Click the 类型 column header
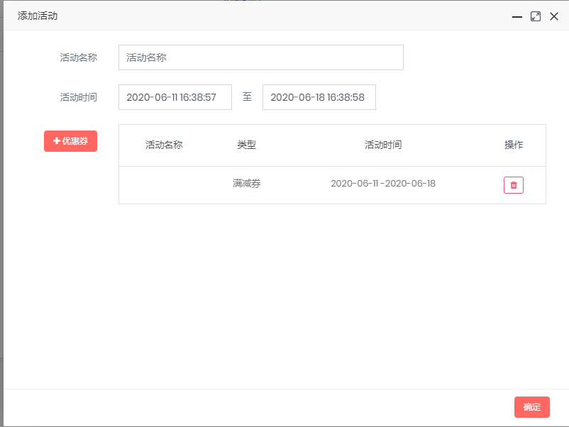The height and width of the screenshot is (427, 569). coord(246,145)
